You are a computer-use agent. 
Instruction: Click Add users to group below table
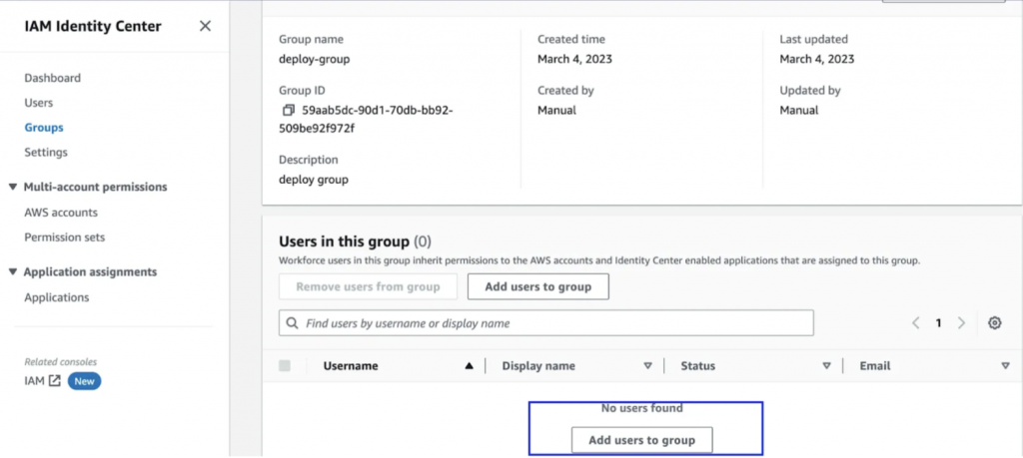pyautogui.click(x=641, y=440)
